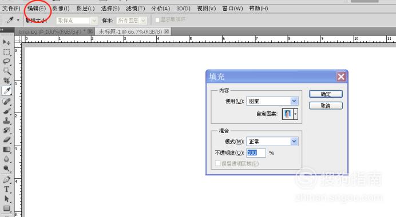Open the 使用 contents dropdown
This screenshot has width=396, height=217.
pos(294,101)
